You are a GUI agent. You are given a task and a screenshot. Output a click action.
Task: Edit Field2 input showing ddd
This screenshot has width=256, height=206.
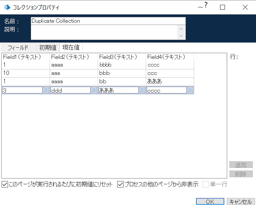tap(70, 90)
